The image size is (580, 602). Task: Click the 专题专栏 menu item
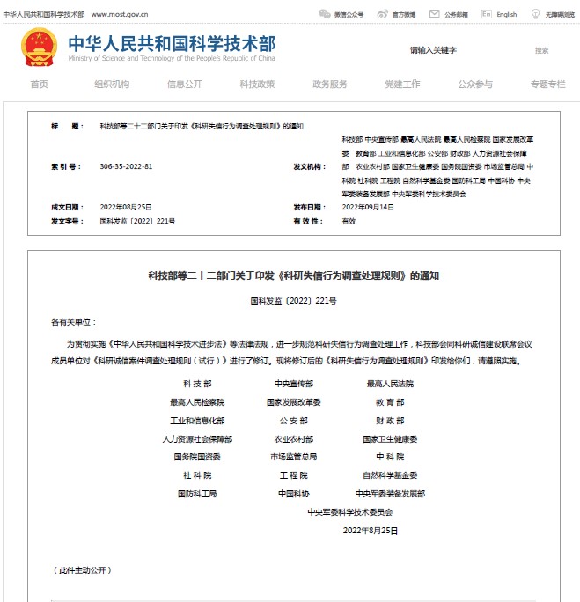(547, 84)
